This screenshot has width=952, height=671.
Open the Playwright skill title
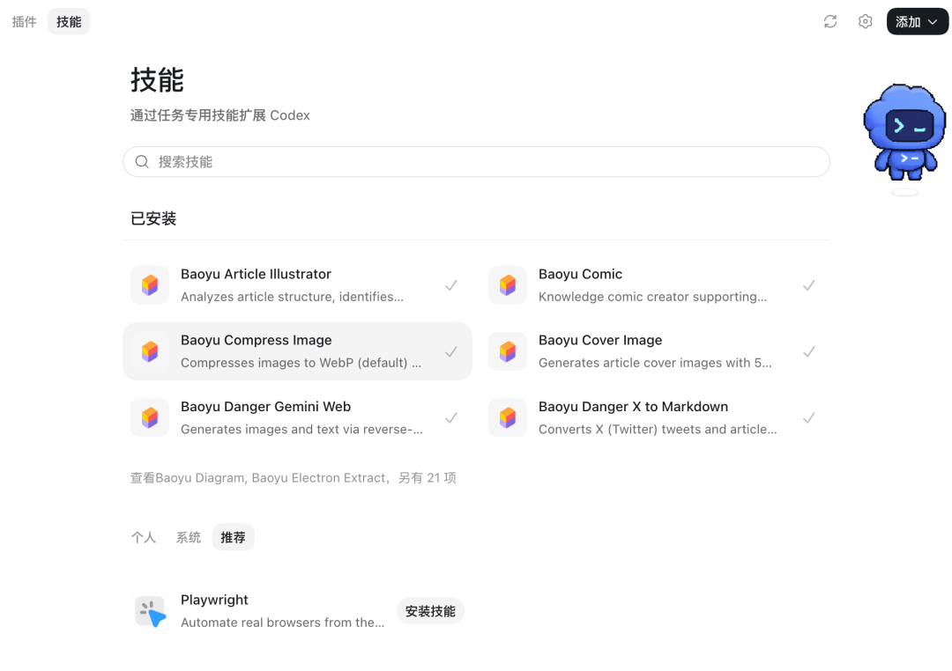coord(214,600)
